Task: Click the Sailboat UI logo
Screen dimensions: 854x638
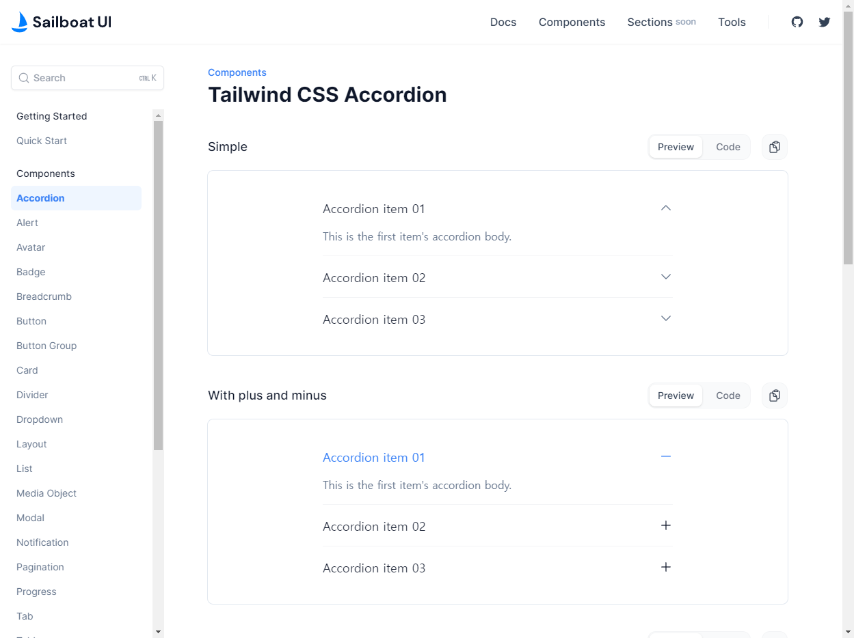Action: [x=62, y=22]
